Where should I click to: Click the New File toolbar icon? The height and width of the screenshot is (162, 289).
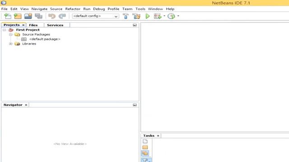[8, 16]
